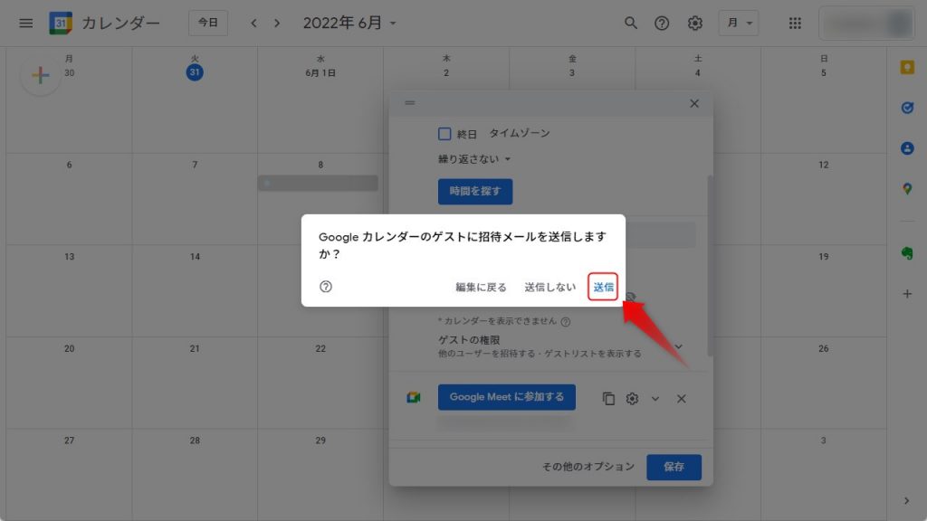Click date 6 in the calendar

click(x=69, y=165)
